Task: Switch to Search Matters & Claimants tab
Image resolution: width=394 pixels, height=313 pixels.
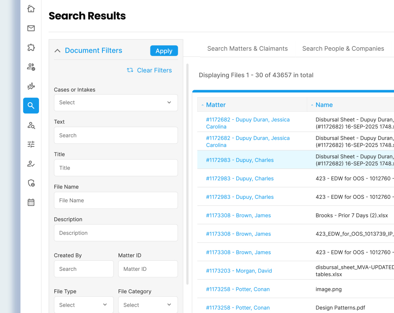Action: pos(247,49)
